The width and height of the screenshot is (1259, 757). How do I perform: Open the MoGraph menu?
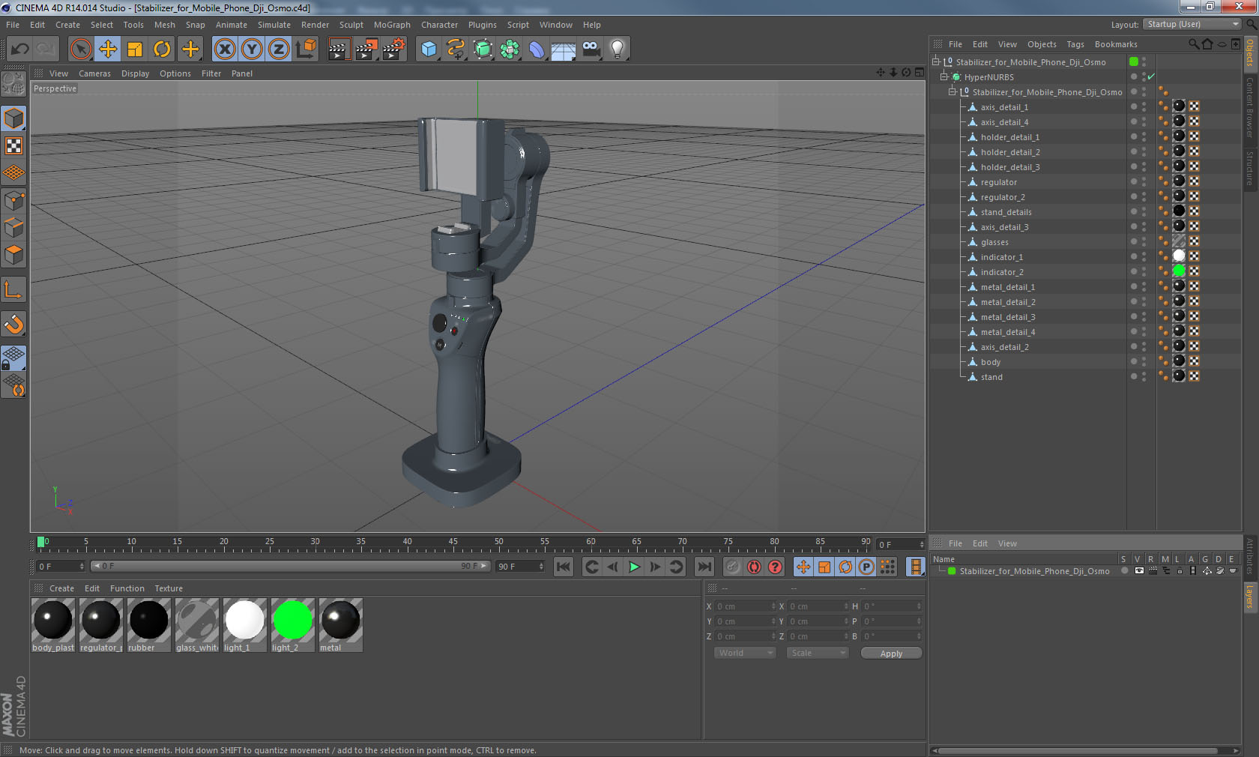[x=392, y=25]
